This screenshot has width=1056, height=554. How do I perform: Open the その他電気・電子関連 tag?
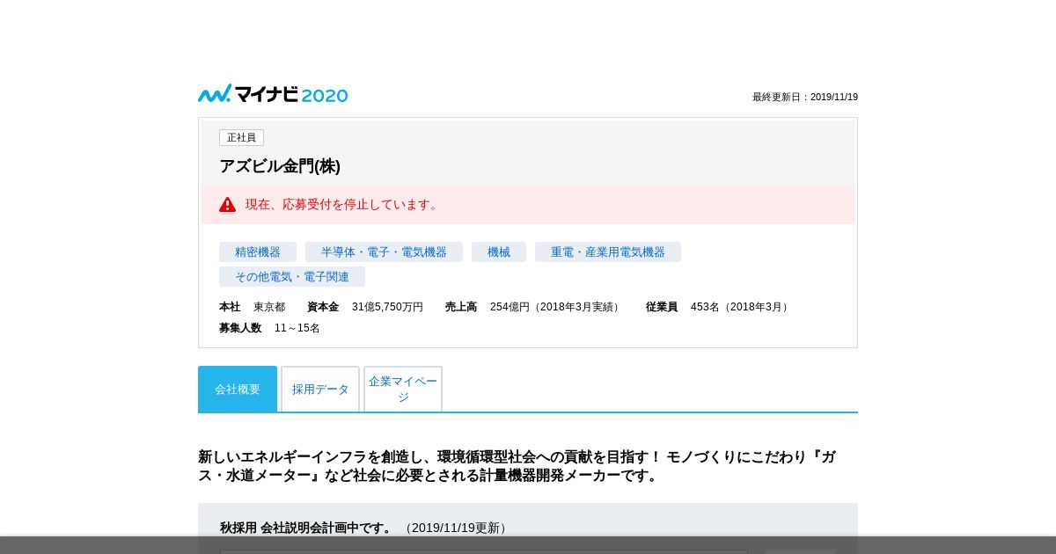click(292, 277)
